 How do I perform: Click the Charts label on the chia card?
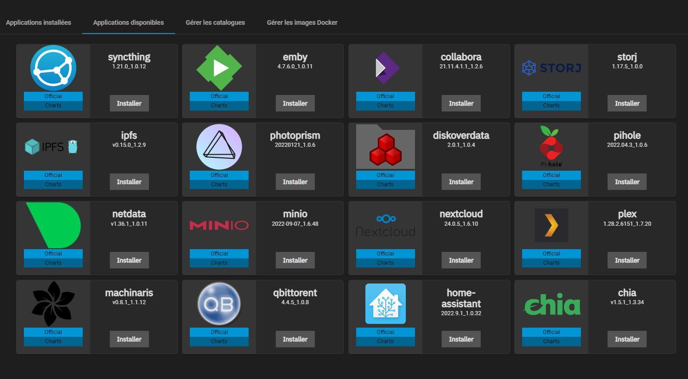(552, 341)
